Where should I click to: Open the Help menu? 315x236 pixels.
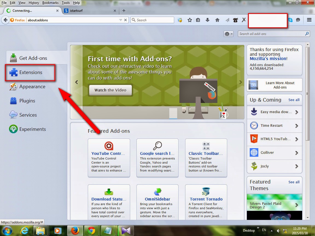[76, 3]
